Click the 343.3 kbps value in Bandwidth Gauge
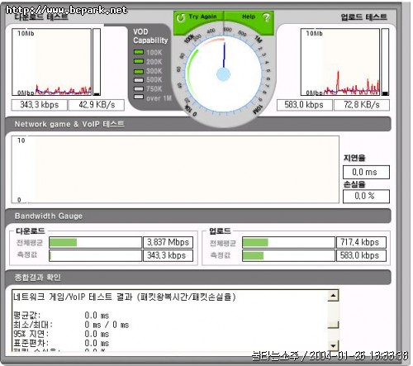This screenshot has height=366, width=413. click(x=168, y=255)
